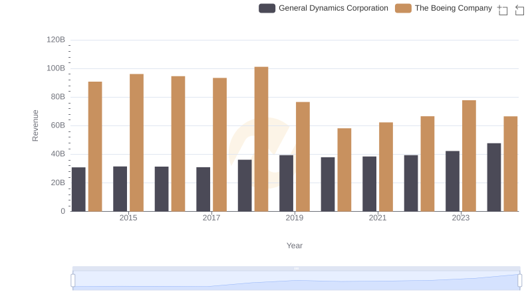
Task: Toggle General Dynamics Corporation legend series
Action: [x=323, y=8]
